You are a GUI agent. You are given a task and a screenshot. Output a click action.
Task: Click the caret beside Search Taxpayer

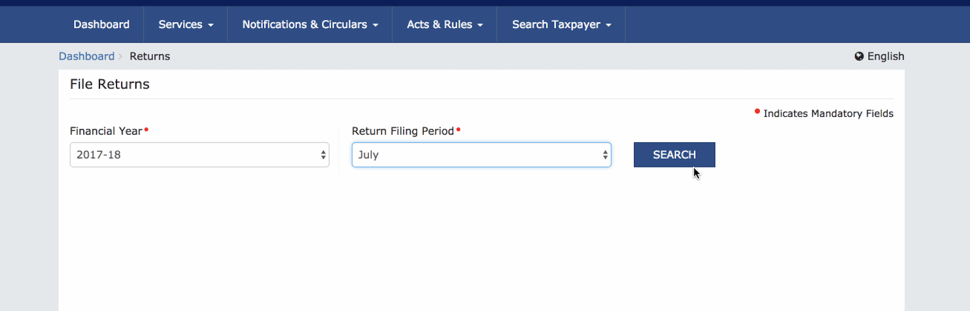(608, 25)
